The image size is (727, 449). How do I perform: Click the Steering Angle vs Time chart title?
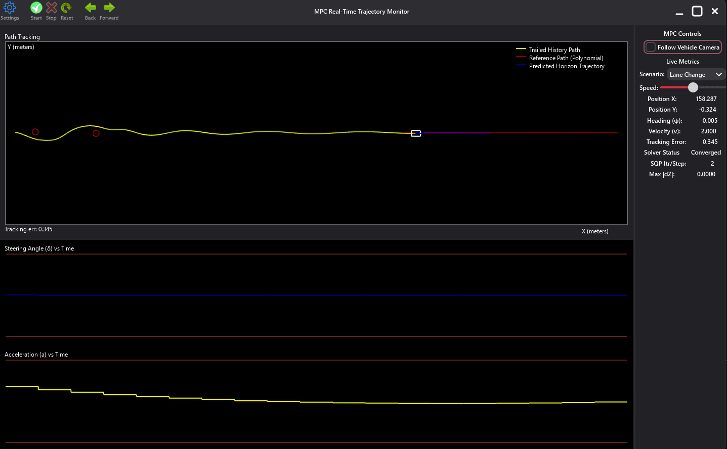coord(39,248)
